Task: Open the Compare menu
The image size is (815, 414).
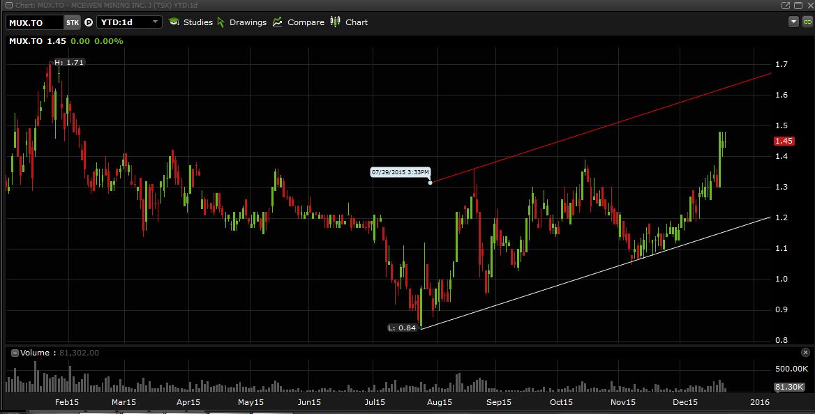Action: 299,22
